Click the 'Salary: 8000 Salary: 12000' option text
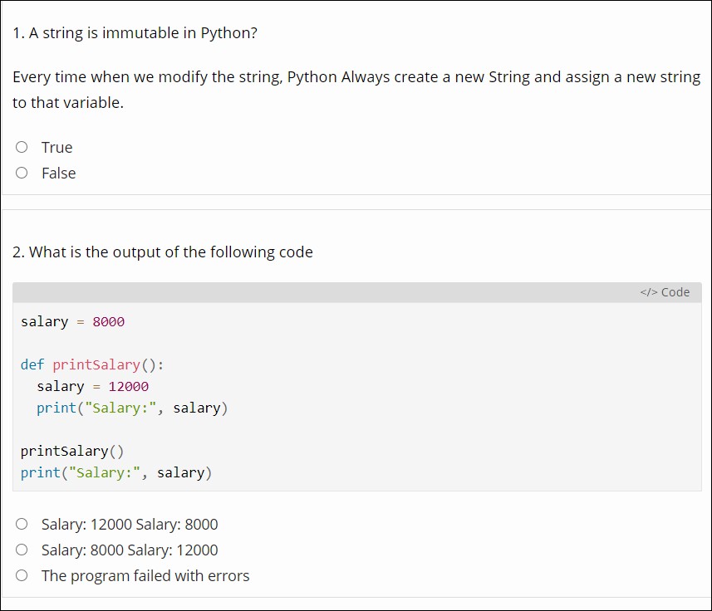712x611 pixels. [x=130, y=550]
